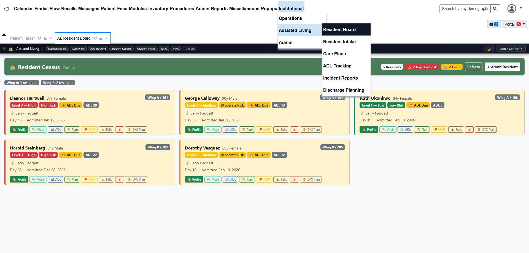529x253 pixels.
Task: Select Care Plans from the Assisted Living submenu
Action: [334, 54]
